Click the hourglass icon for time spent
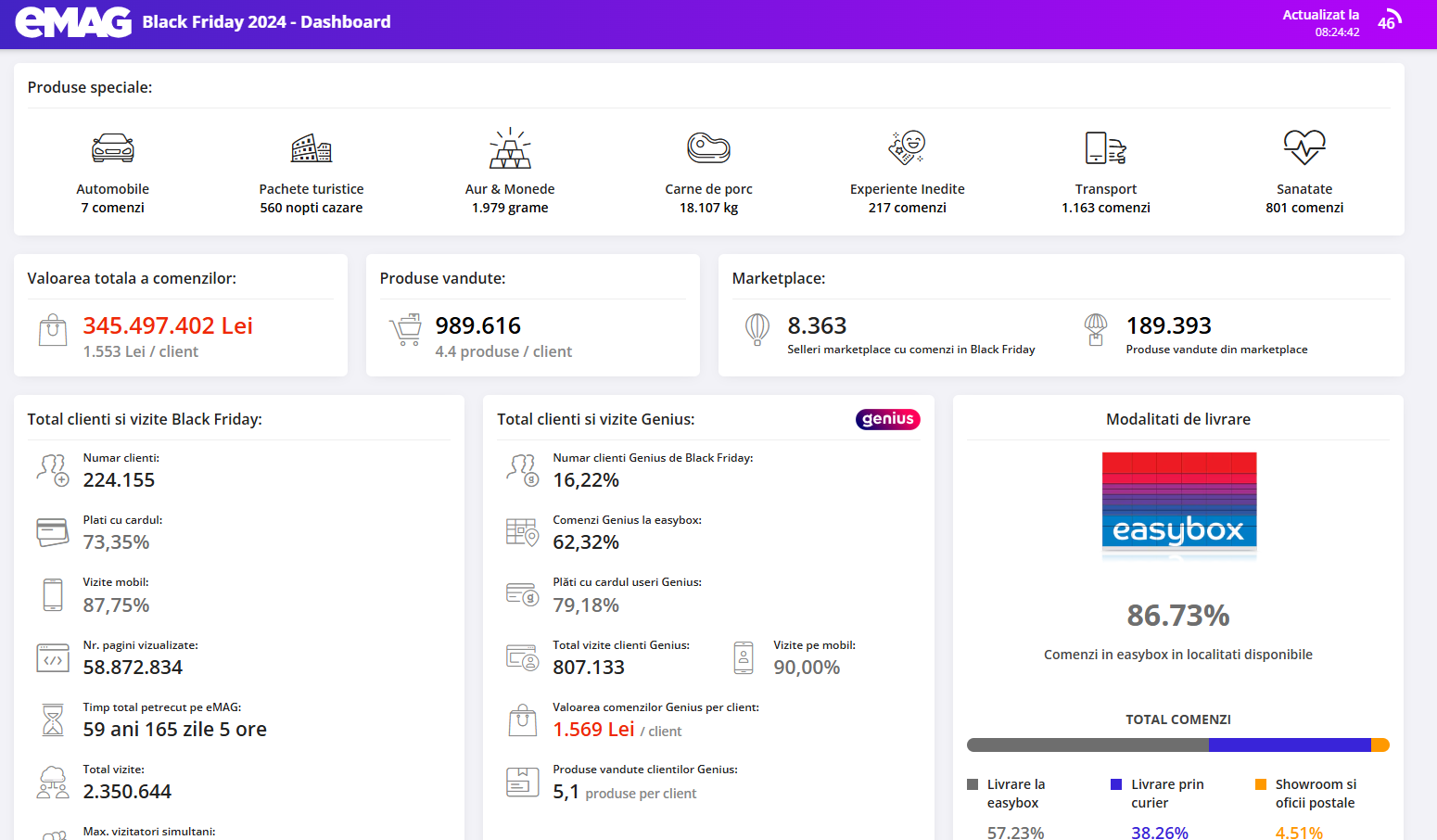 click(x=53, y=719)
